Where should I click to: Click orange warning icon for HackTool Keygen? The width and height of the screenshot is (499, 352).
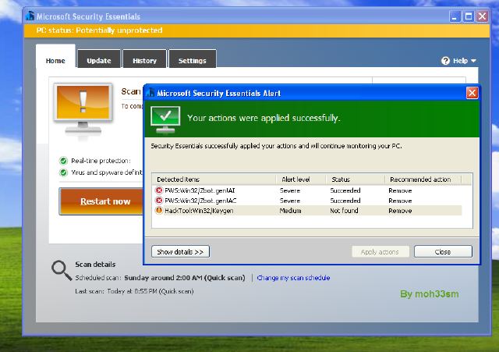(x=159, y=211)
